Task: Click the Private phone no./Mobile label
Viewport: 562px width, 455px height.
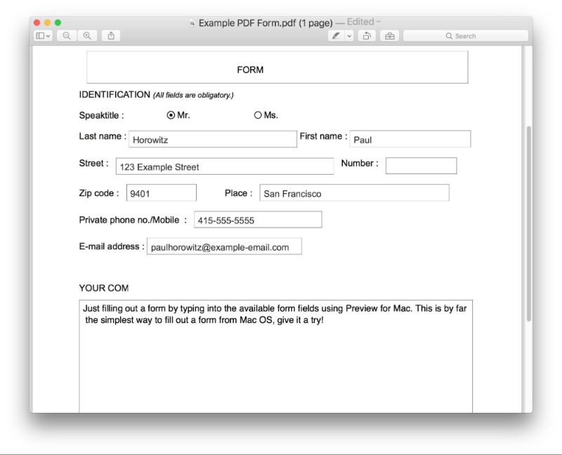Action: tap(133, 220)
